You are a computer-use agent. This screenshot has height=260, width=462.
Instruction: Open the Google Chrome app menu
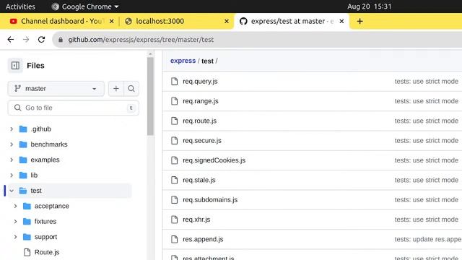85,6
